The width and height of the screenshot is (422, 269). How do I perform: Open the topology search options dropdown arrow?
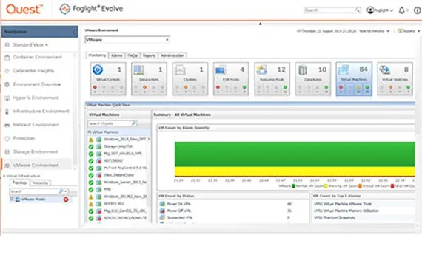66,191
